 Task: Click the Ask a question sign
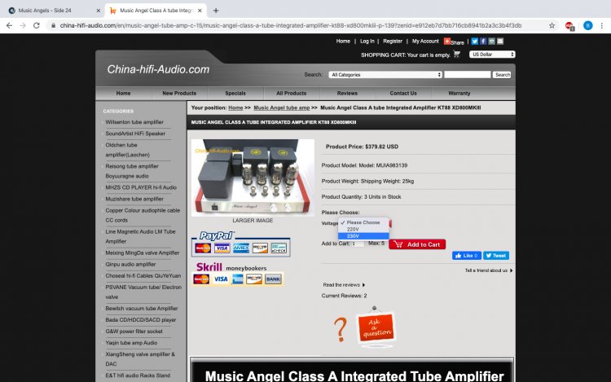tap(376, 327)
